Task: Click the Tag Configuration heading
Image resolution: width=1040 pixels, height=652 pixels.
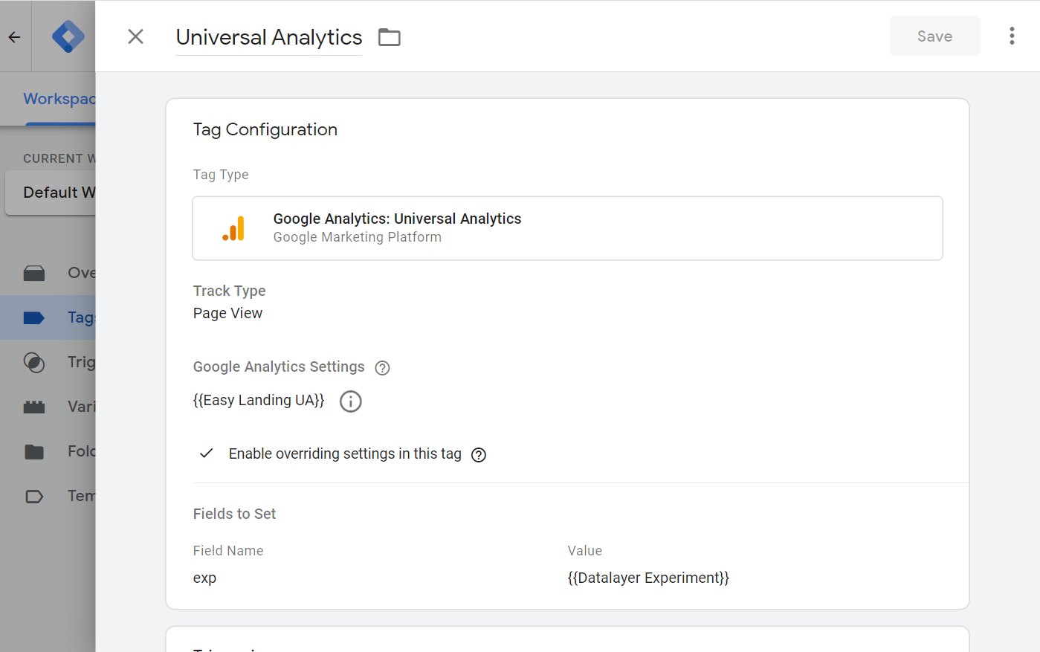Action: point(265,129)
